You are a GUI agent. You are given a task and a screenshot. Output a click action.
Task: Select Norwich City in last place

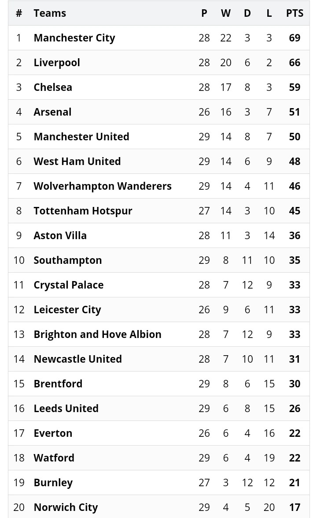point(66,507)
